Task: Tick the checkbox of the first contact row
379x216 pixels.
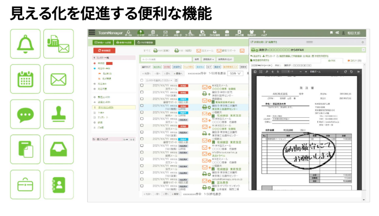Action: pyautogui.click(x=142, y=85)
